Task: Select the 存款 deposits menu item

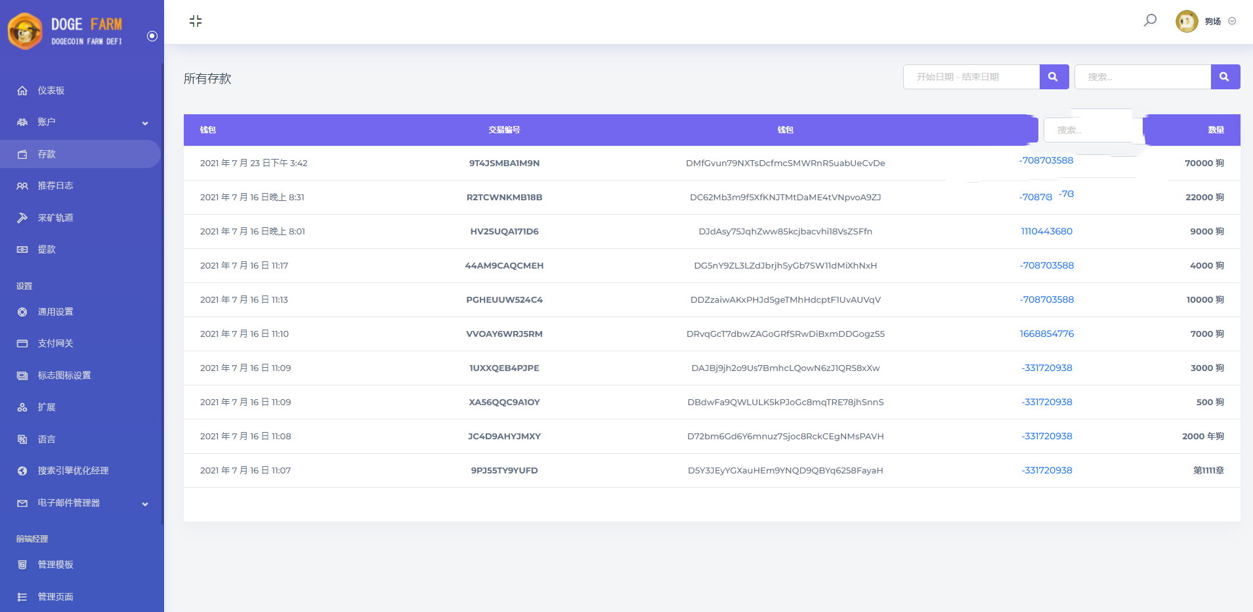Action: 47,154
